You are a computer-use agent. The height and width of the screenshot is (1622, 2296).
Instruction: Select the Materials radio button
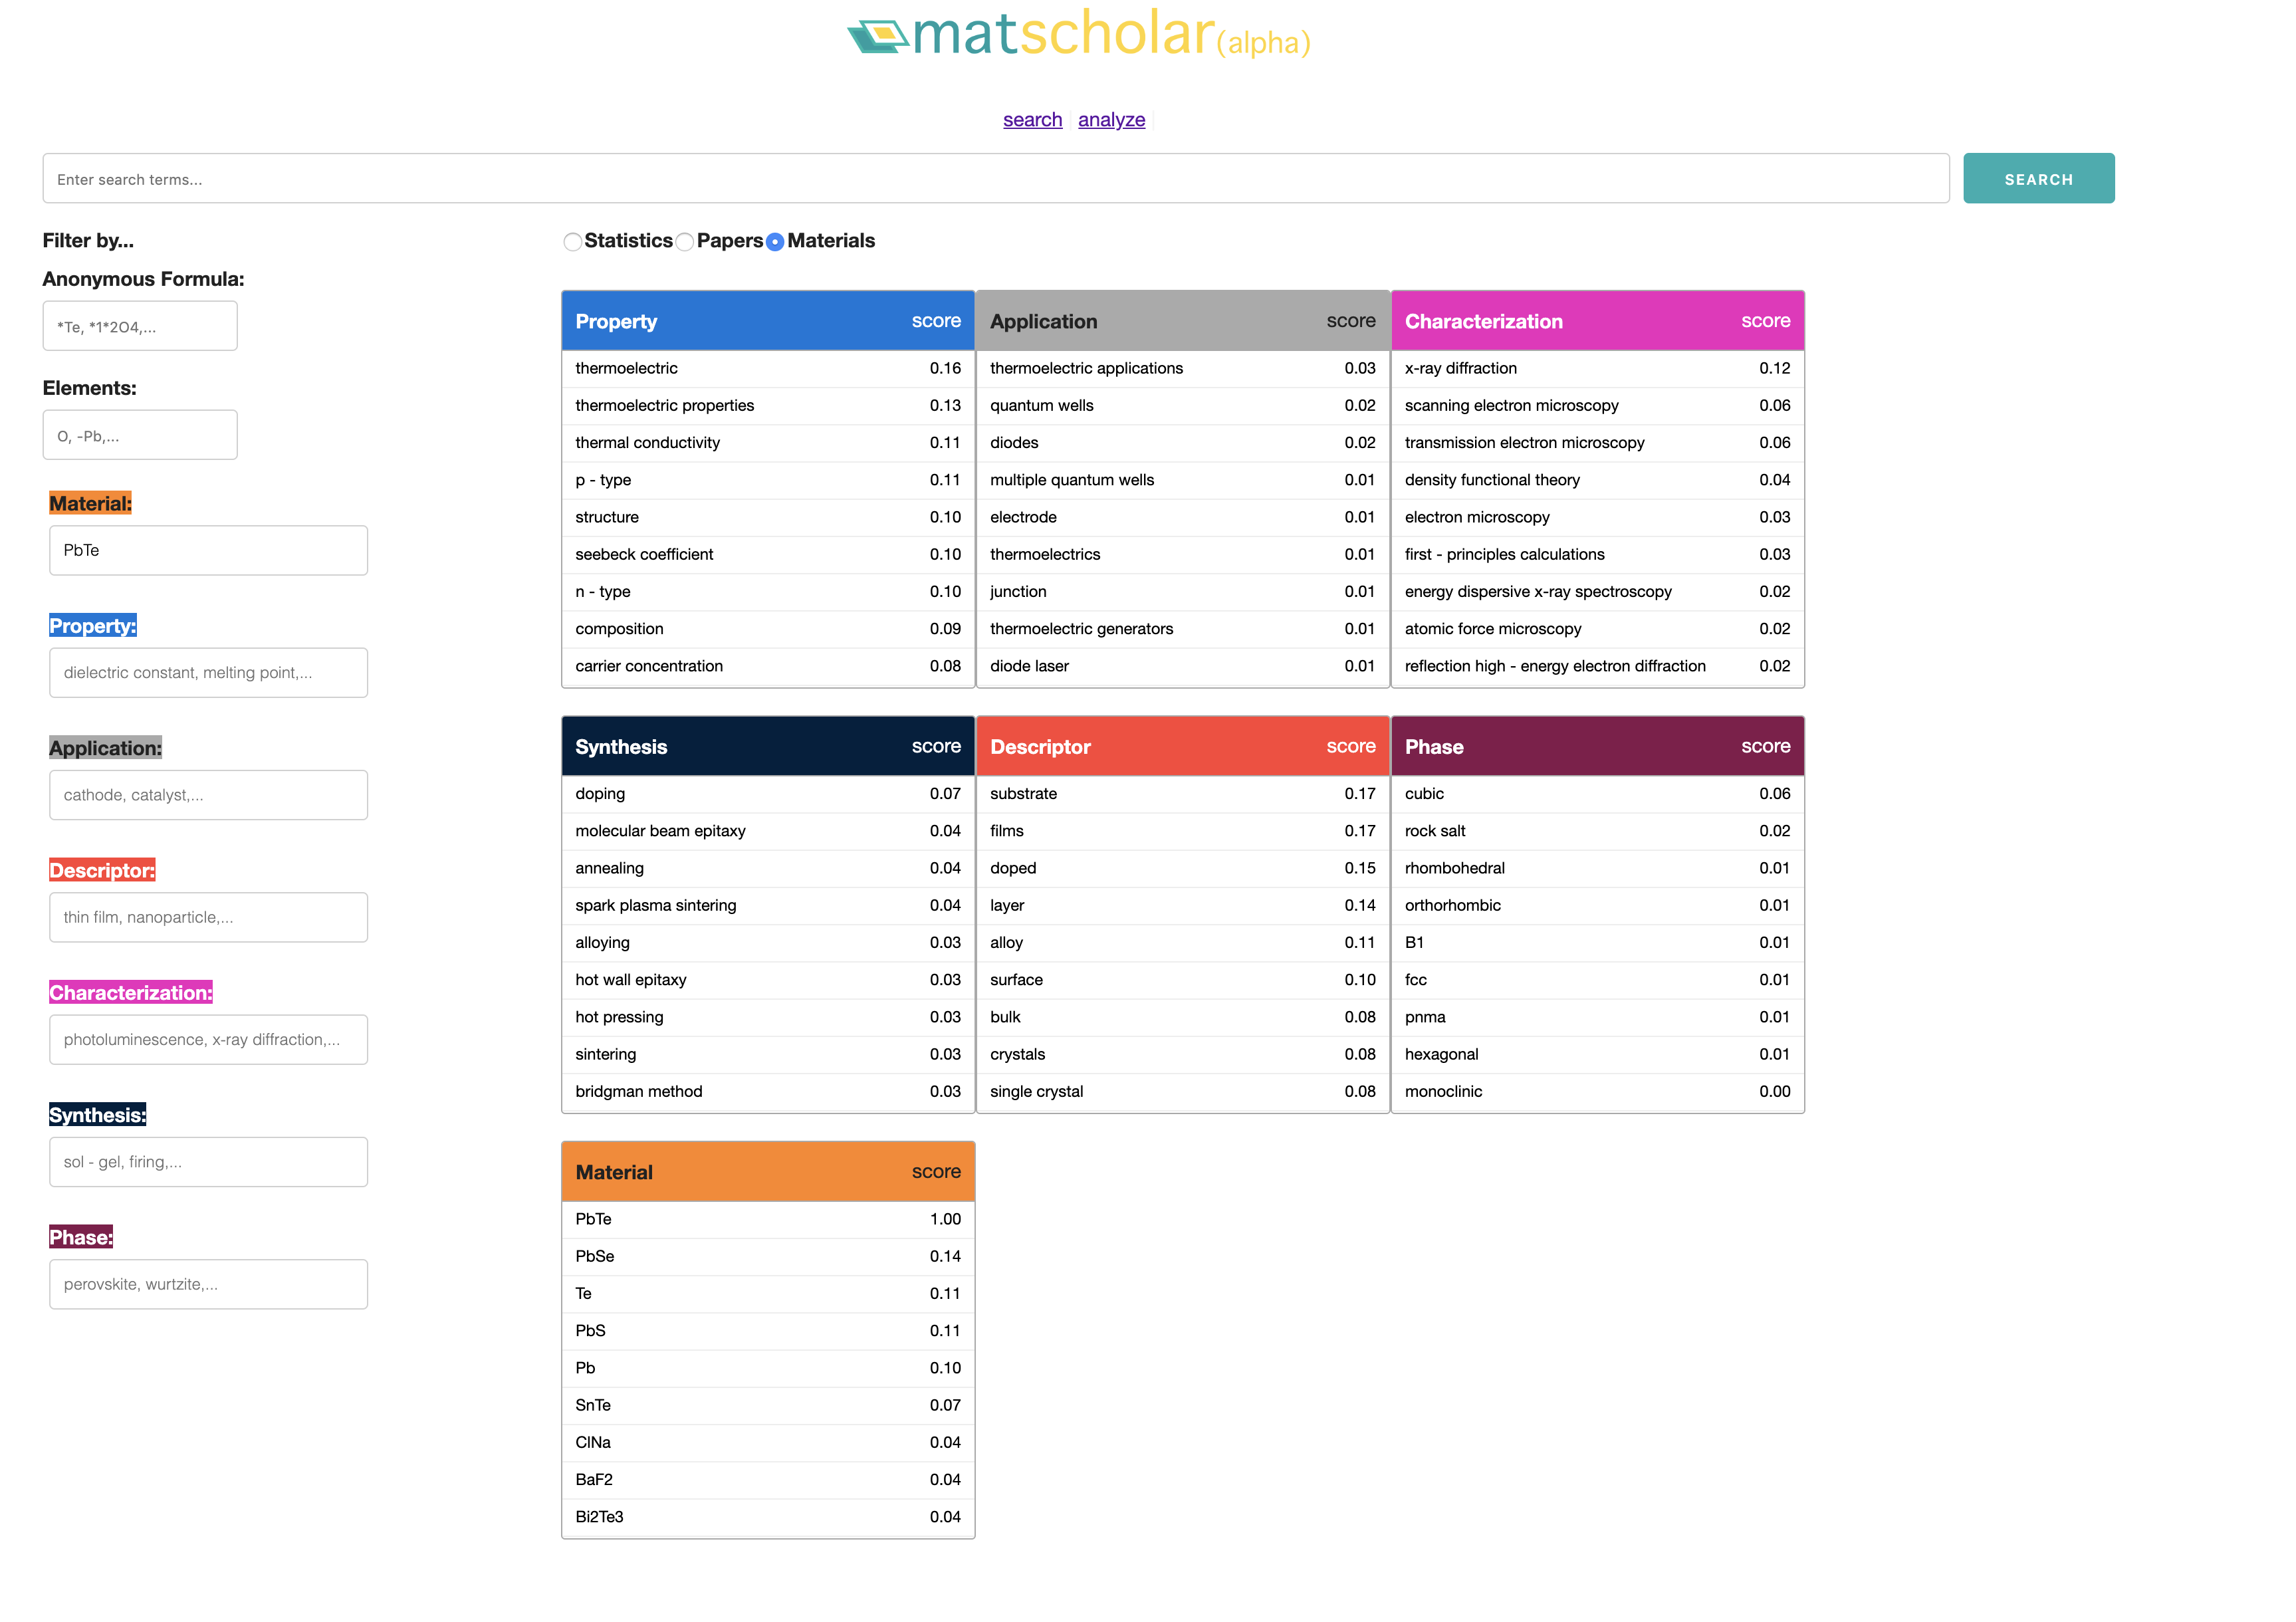click(x=776, y=242)
